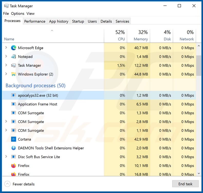Click the COM Surrogate 1,3 MB icon
Screen dimensions: 203x193
click(13, 113)
